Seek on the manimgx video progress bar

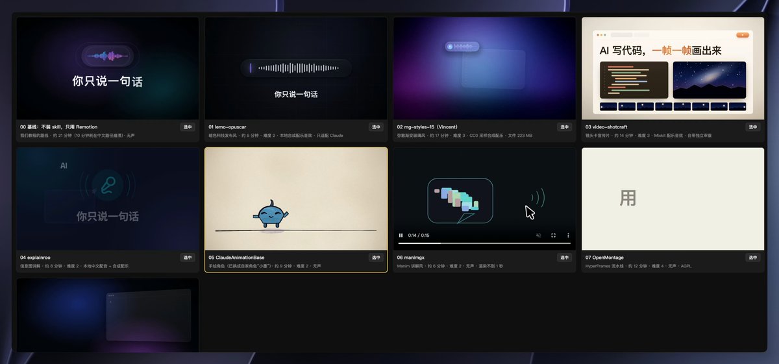[x=484, y=243]
